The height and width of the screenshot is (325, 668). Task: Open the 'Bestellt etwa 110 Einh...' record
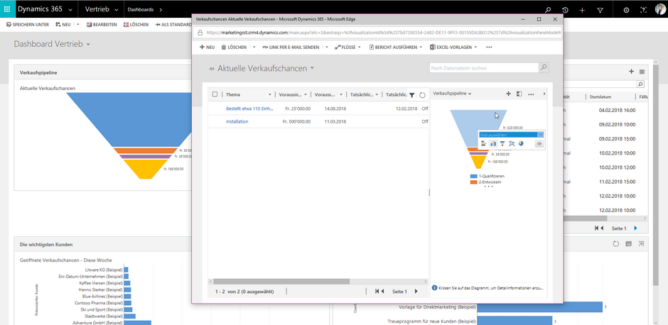(249, 109)
